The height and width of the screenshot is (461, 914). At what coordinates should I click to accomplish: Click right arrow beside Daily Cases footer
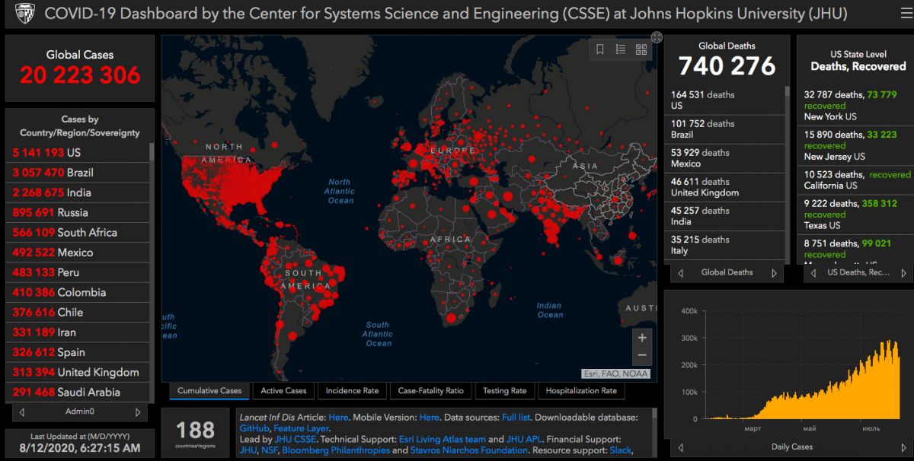(903, 447)
